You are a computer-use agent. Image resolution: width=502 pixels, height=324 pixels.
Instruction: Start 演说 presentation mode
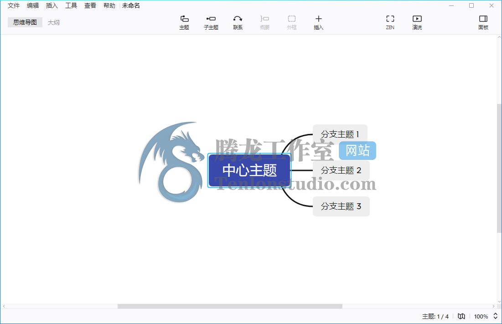tap(417, 22)
